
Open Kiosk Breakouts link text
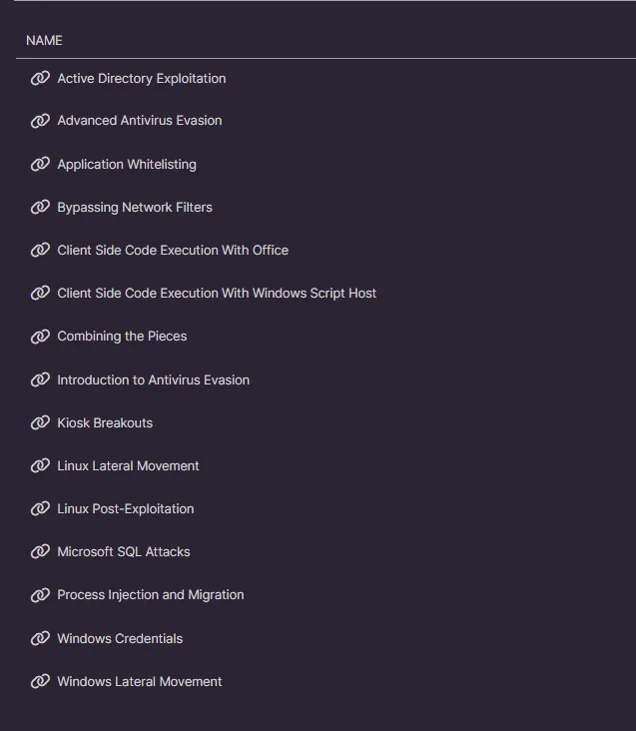105,422
